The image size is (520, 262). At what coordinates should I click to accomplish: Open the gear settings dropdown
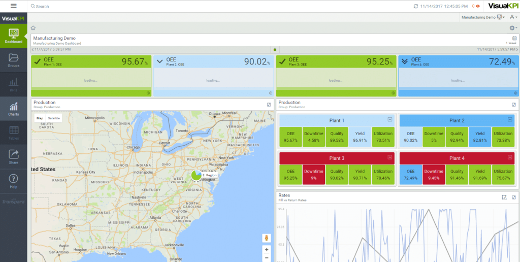pyautogui.click(x=513, y=28)
